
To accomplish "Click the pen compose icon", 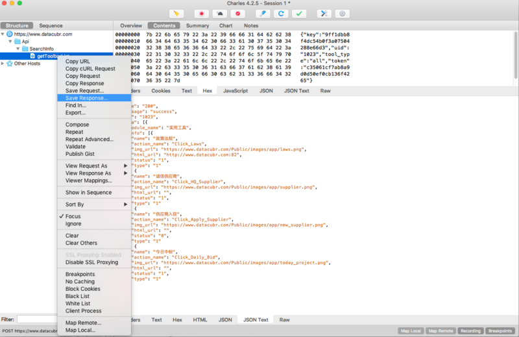I will [263, 14].
